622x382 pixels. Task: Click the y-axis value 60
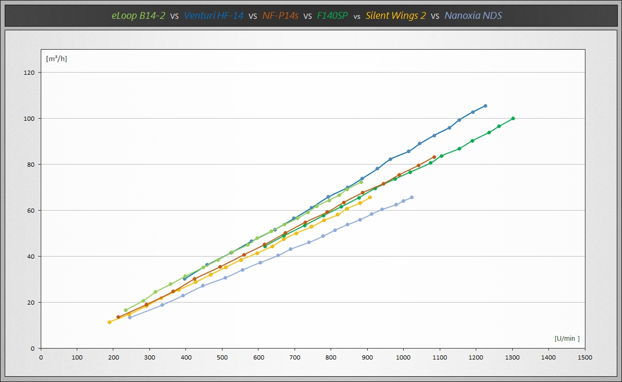(x=31, y=211)
